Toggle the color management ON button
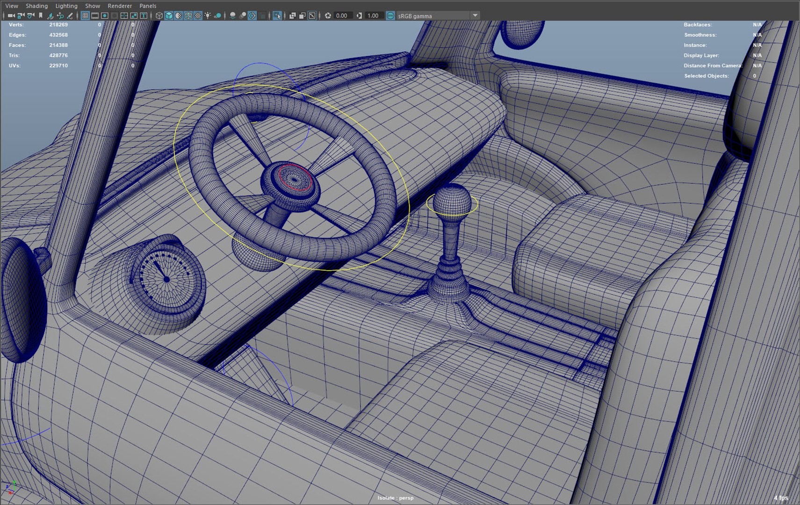 pos(390,15)
